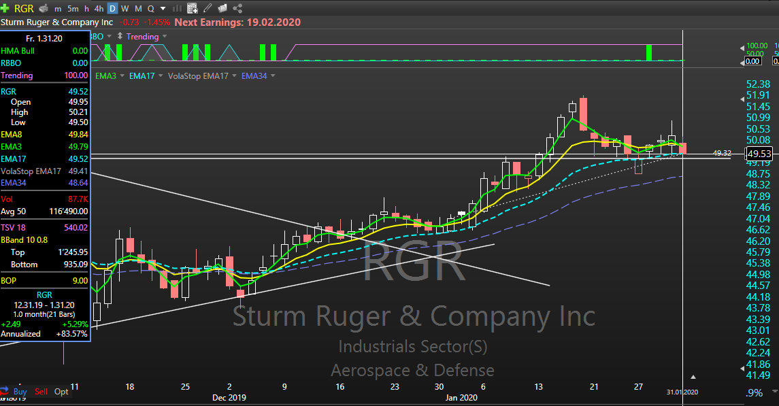Open the layouts folder icon
Image resolution: width=779 pixels, height=406 pixels.
[x=222, y=8]
